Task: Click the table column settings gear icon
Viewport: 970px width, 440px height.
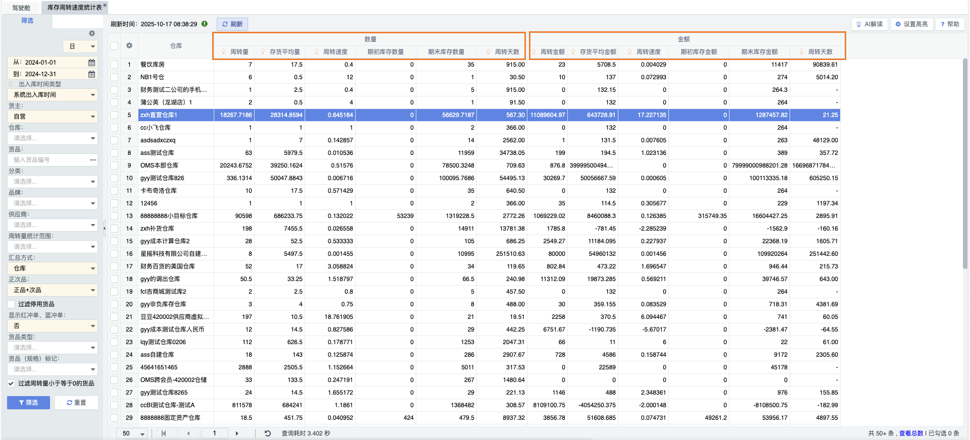Action: click(x=129, y=45)
